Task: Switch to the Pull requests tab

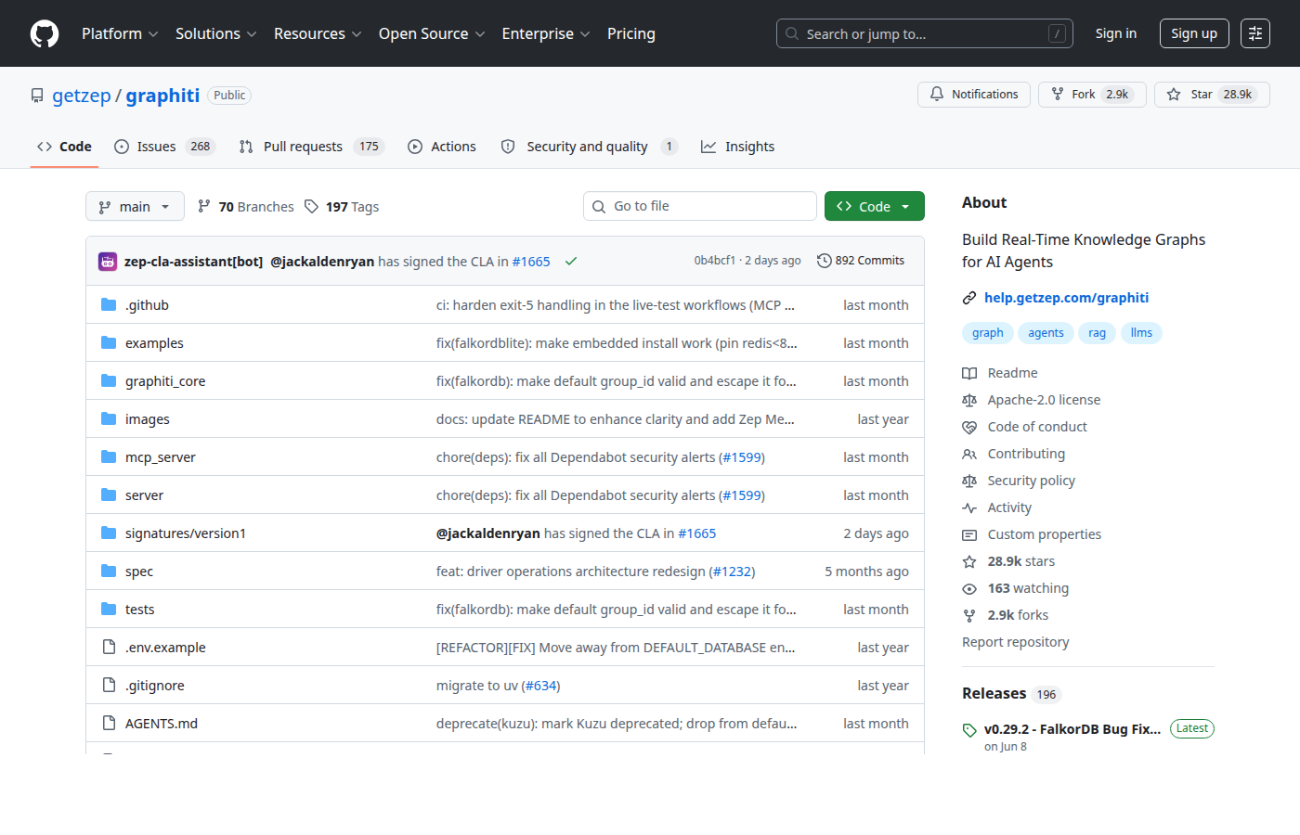Action: coord(311,147)
